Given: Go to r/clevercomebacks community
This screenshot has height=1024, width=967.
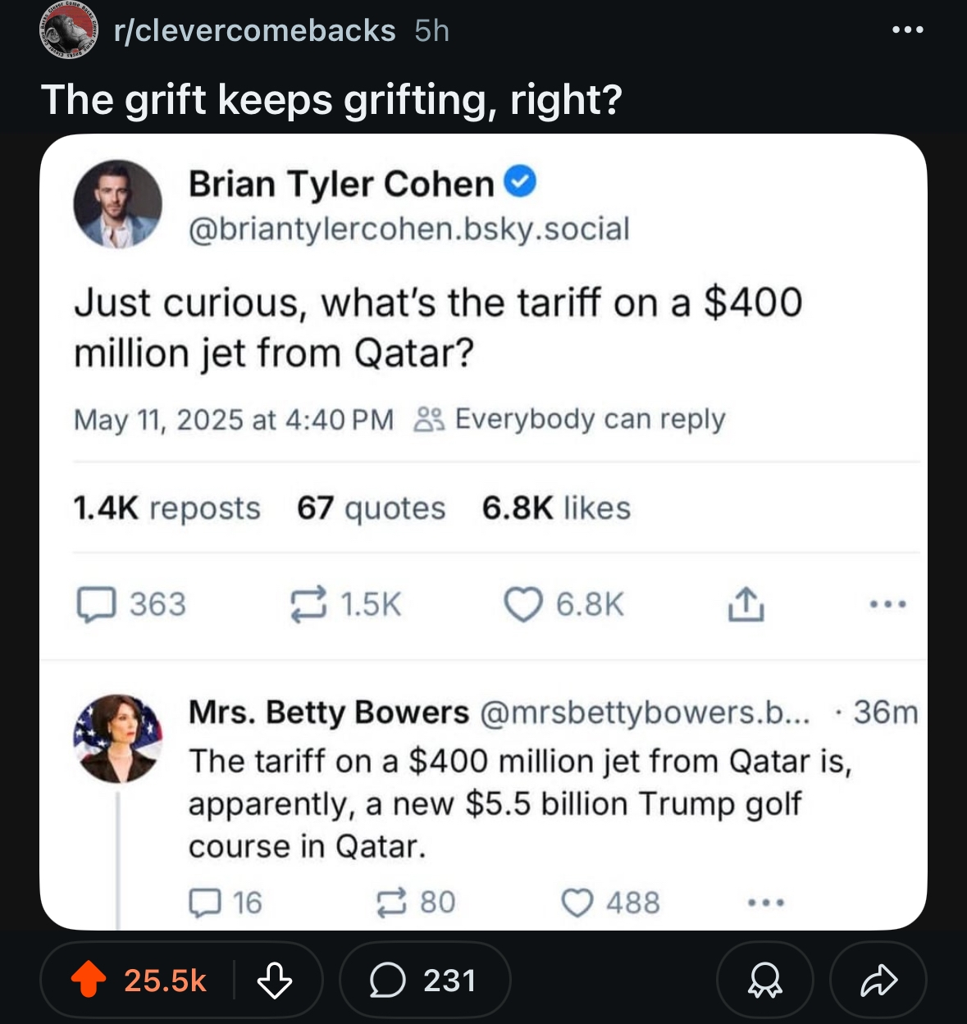Looking at the screenshot, I should click(254, 30).
